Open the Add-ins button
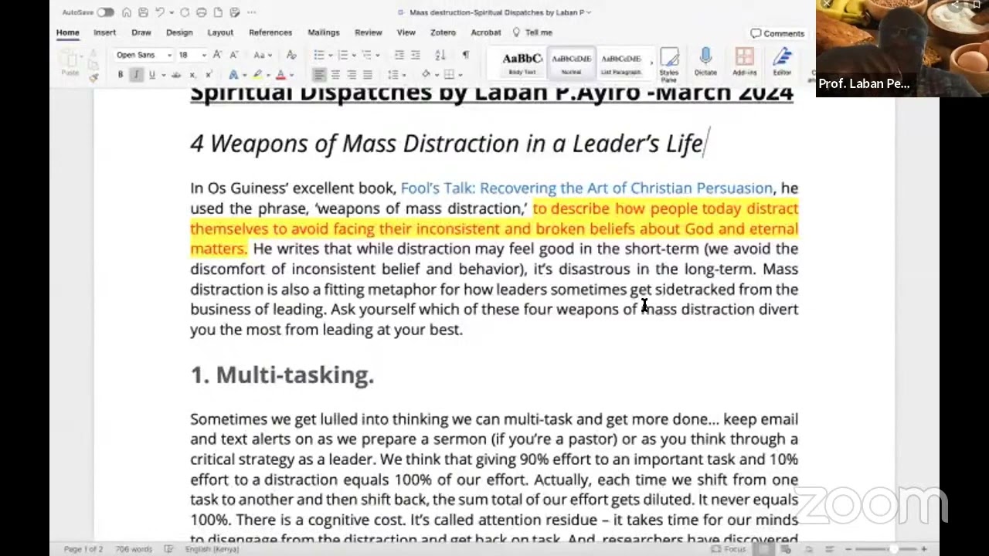The height and width of the screenshot is (556, 989). (745, 63)
